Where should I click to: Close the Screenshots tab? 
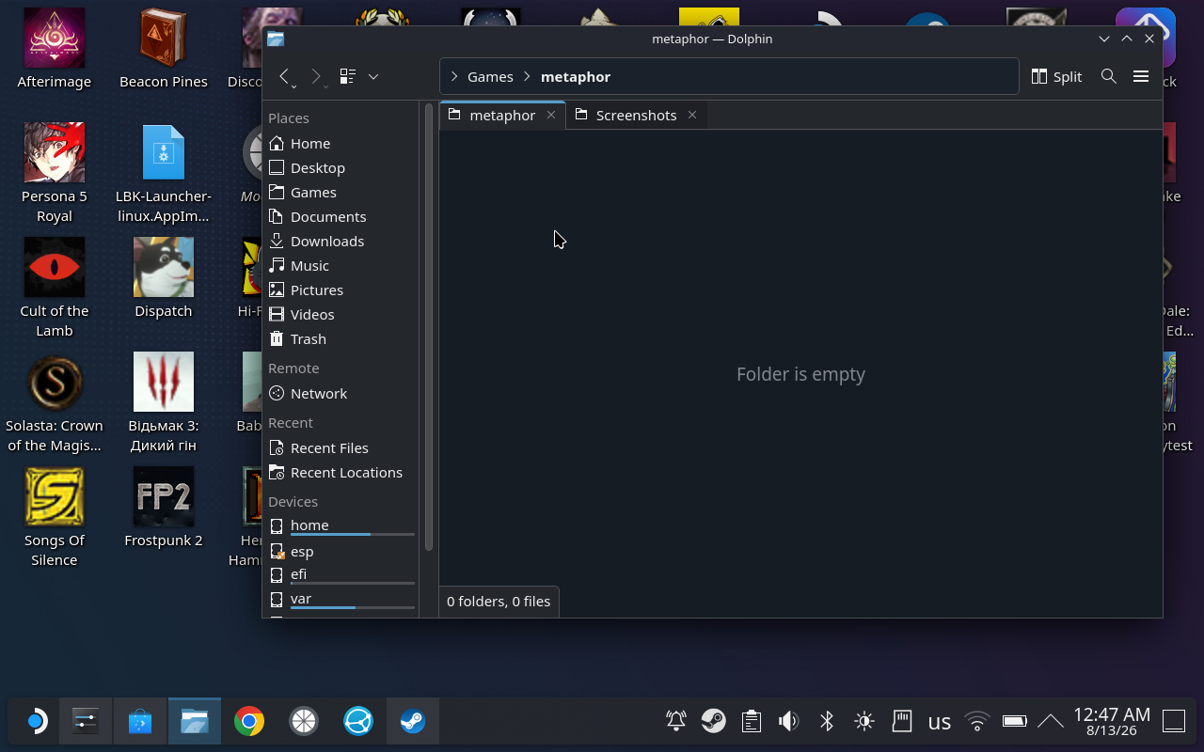[x=692, y=115]
